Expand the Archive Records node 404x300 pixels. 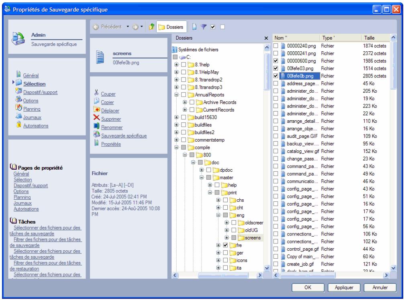click(x=185, y=102)
